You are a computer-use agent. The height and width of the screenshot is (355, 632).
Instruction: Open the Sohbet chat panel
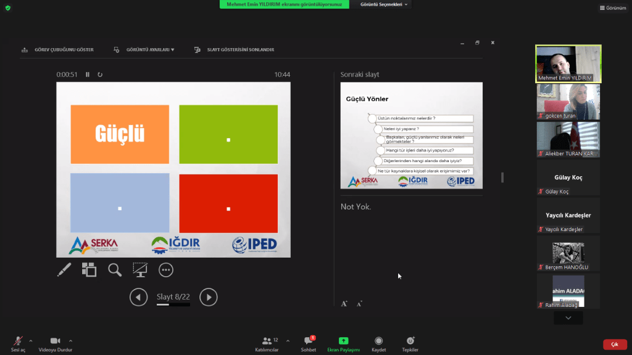coord(308,343)
